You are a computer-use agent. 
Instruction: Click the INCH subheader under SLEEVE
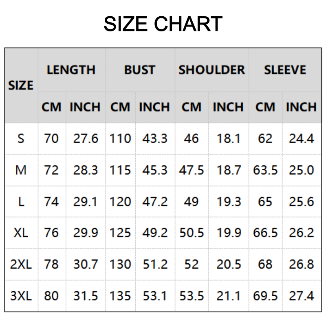tap(301, 107)
